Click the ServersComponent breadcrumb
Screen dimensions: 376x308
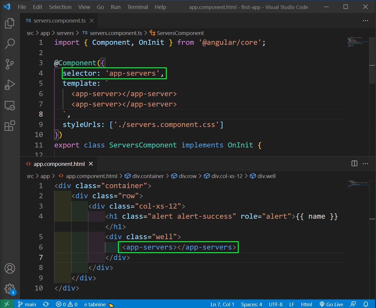coord(177,33)
